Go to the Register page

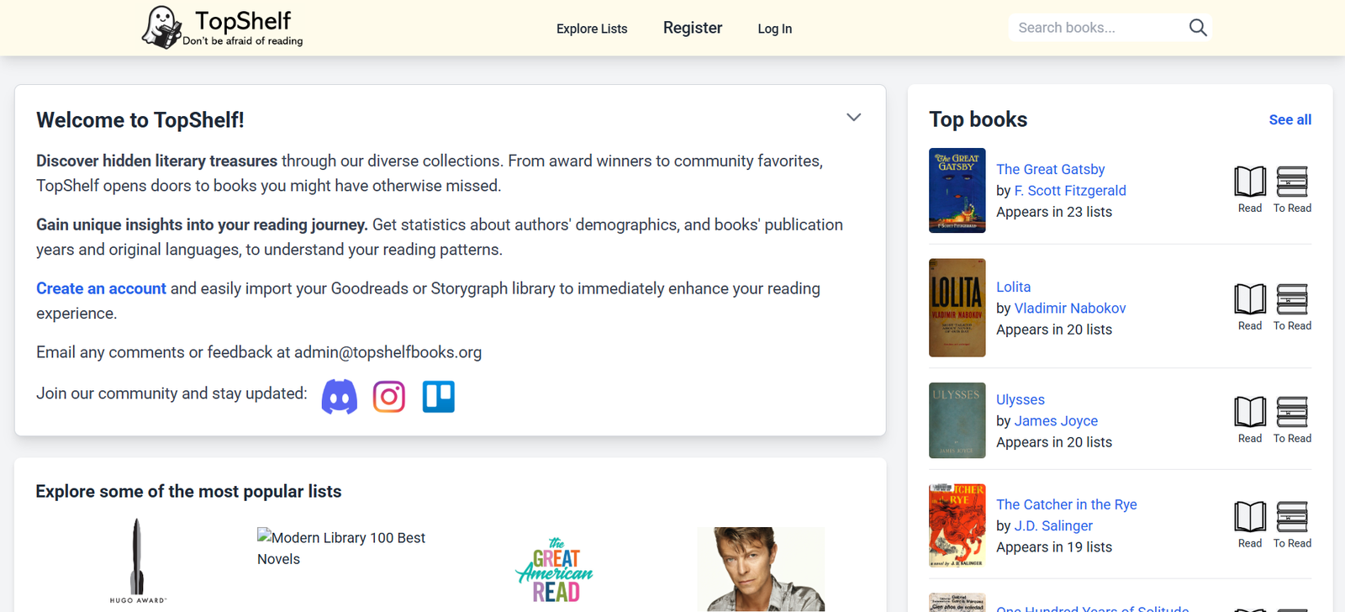[693, 28]
